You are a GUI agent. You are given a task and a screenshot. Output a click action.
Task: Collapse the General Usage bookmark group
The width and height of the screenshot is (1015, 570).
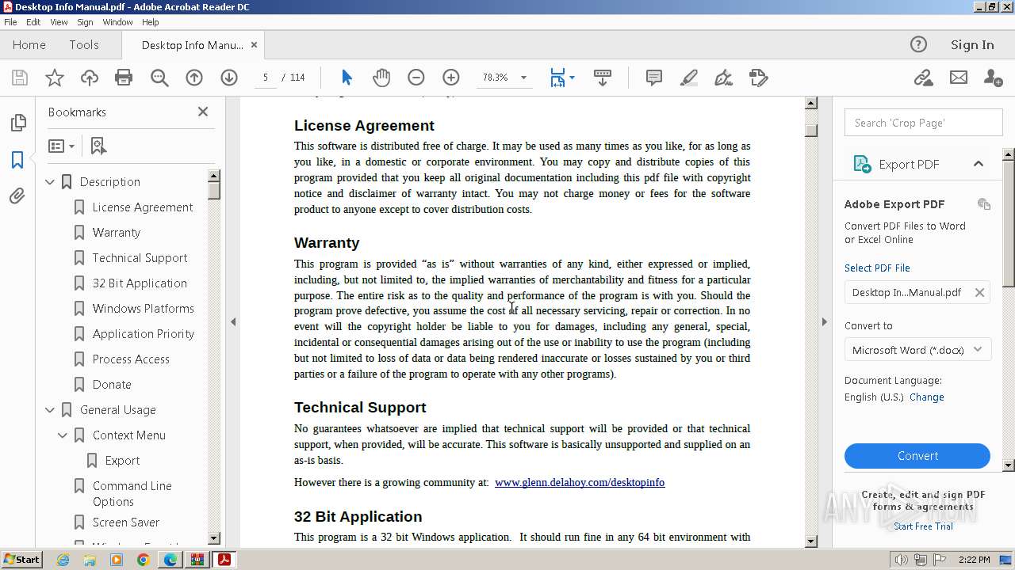[x=50, y=410]
